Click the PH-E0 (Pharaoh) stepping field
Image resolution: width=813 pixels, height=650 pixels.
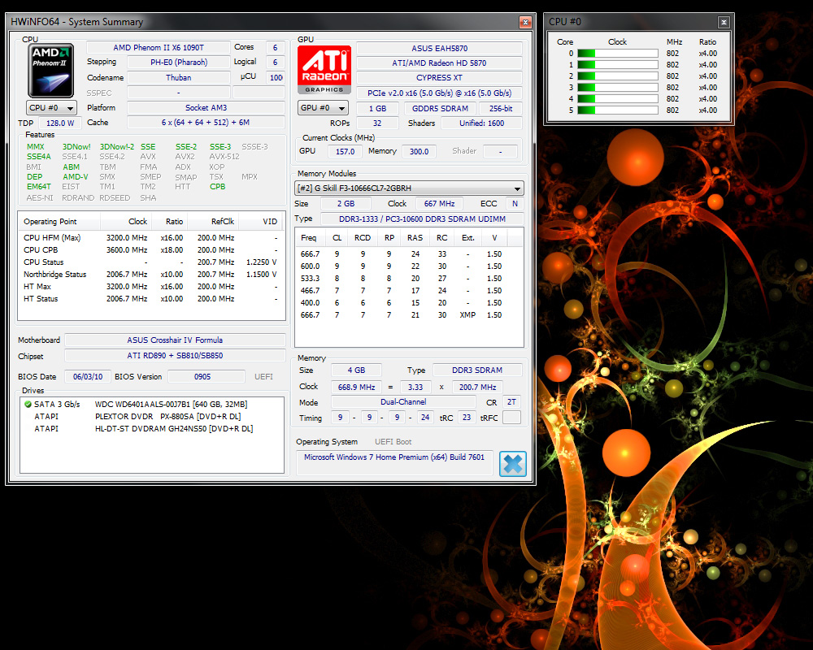pos(178,63)
